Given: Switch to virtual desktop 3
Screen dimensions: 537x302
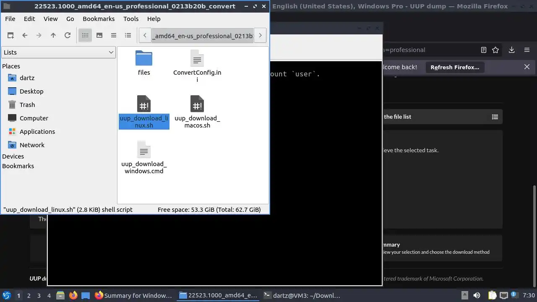Looking at the screenshot, I should [39, 296].
